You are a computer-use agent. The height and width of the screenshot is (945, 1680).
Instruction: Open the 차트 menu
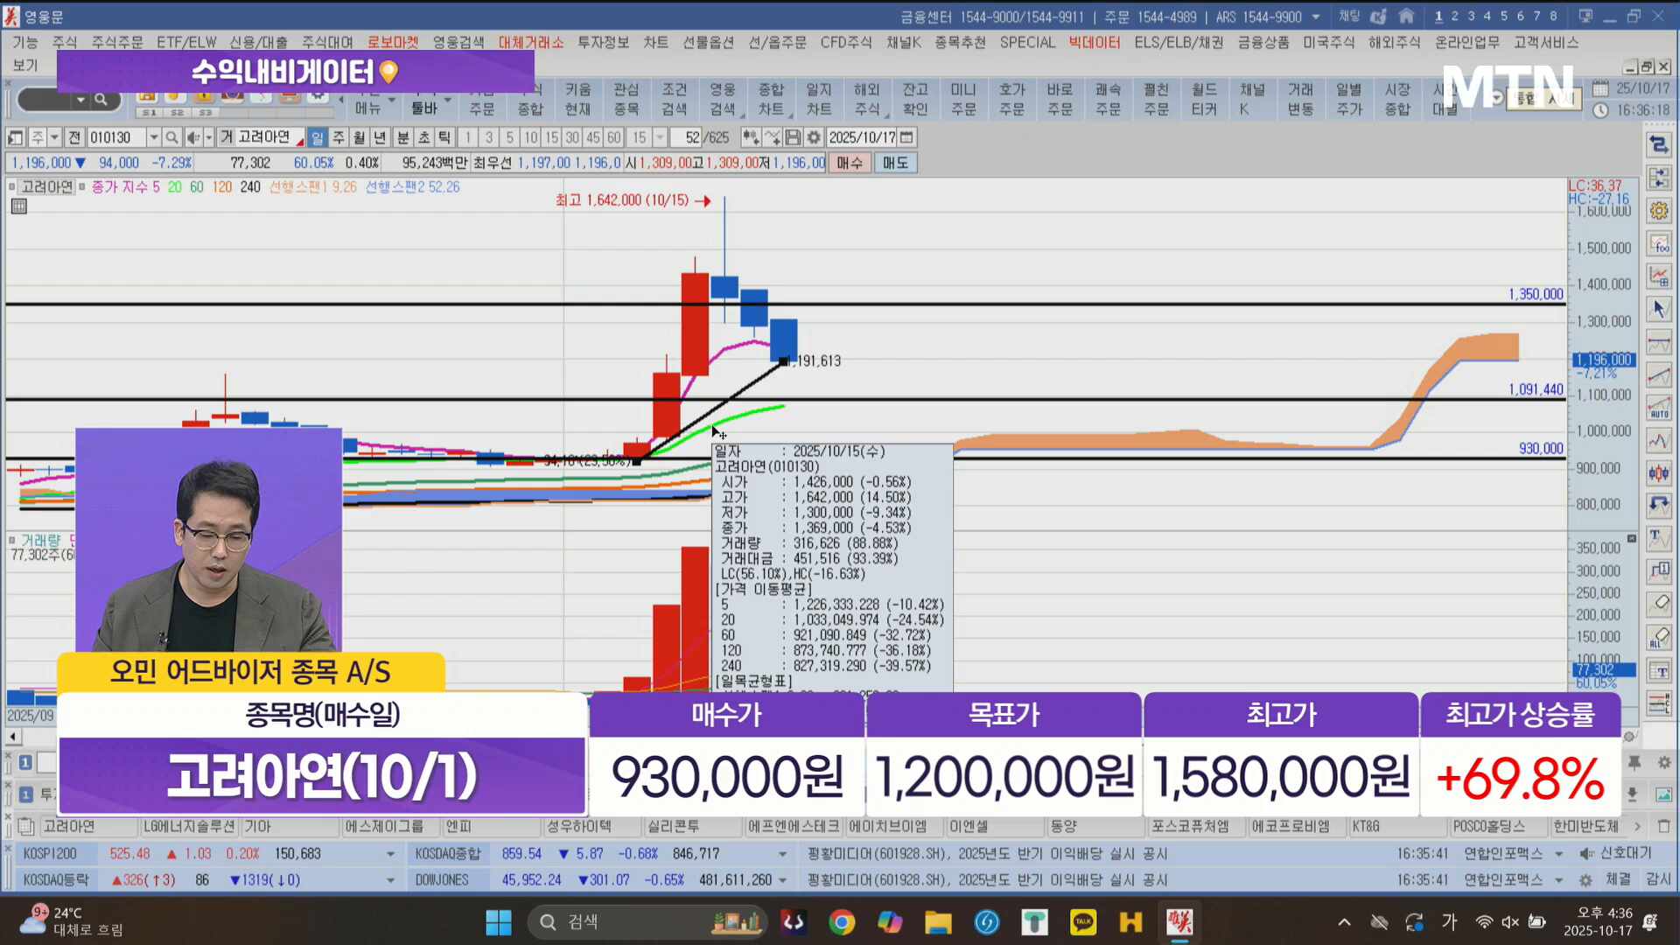pos(655,42)
